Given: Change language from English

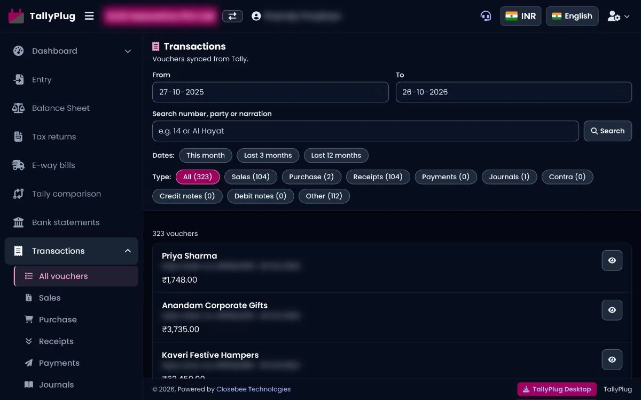Looking at the screenshot, I should pyautogui.click(x=572, y=16).
